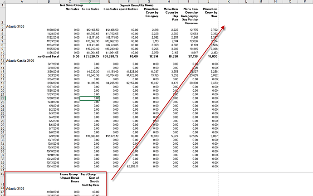
Task: Click value 38,330 in column I
Action: coord(194,83)
